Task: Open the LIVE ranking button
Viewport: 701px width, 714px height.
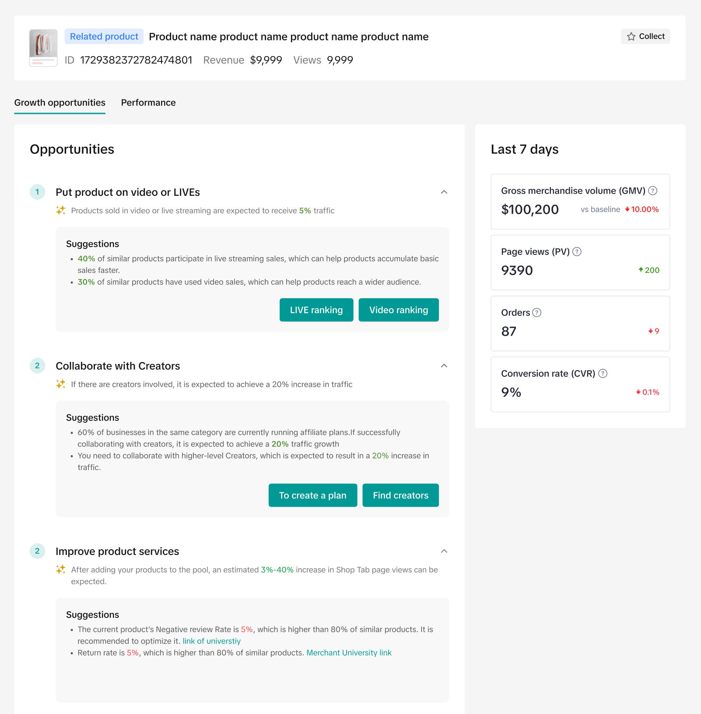Action: (x=316, y=310)
